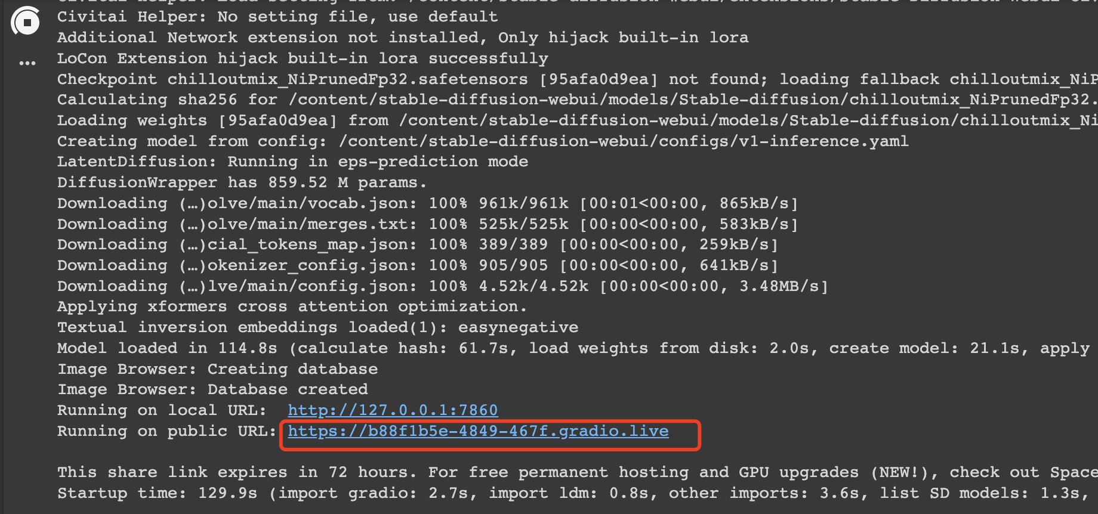This screenshot has width=1098, height=514.
Task: Click the 'This share link expires' message
Action: [x=578, y=472]
